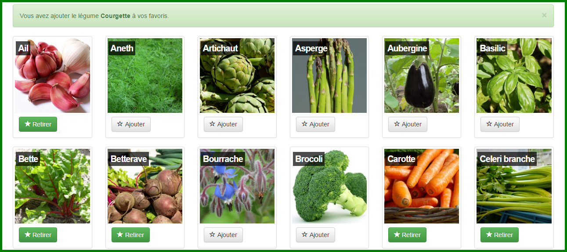Add Basilic to favorites
Screen dimensions: 567x252
[x=500, y=124]
